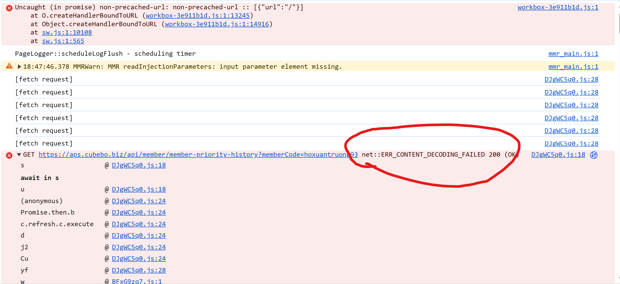The width and height of the screenshot is (620, 284).
Task: Click the red error icon beside Uncaught promise
Action: point(9,8)
